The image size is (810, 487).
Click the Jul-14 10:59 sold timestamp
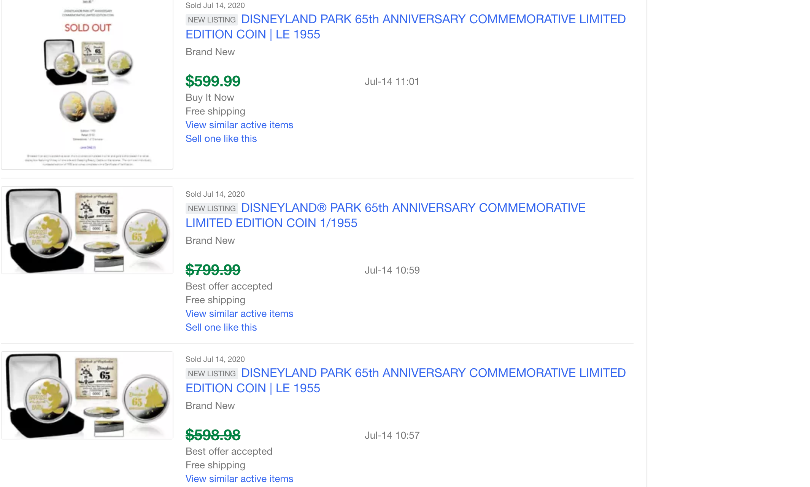point(392,270)
